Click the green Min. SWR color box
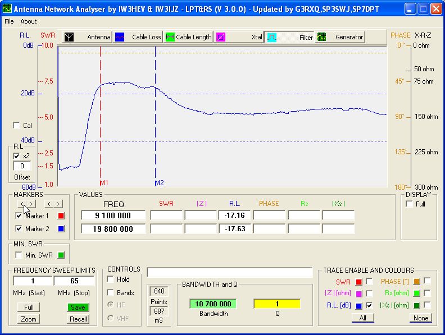Screen dimensions: 445x335 pyautogui.click(x=61, y=255)
